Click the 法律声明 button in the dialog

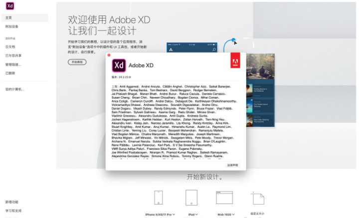(232, 165)
